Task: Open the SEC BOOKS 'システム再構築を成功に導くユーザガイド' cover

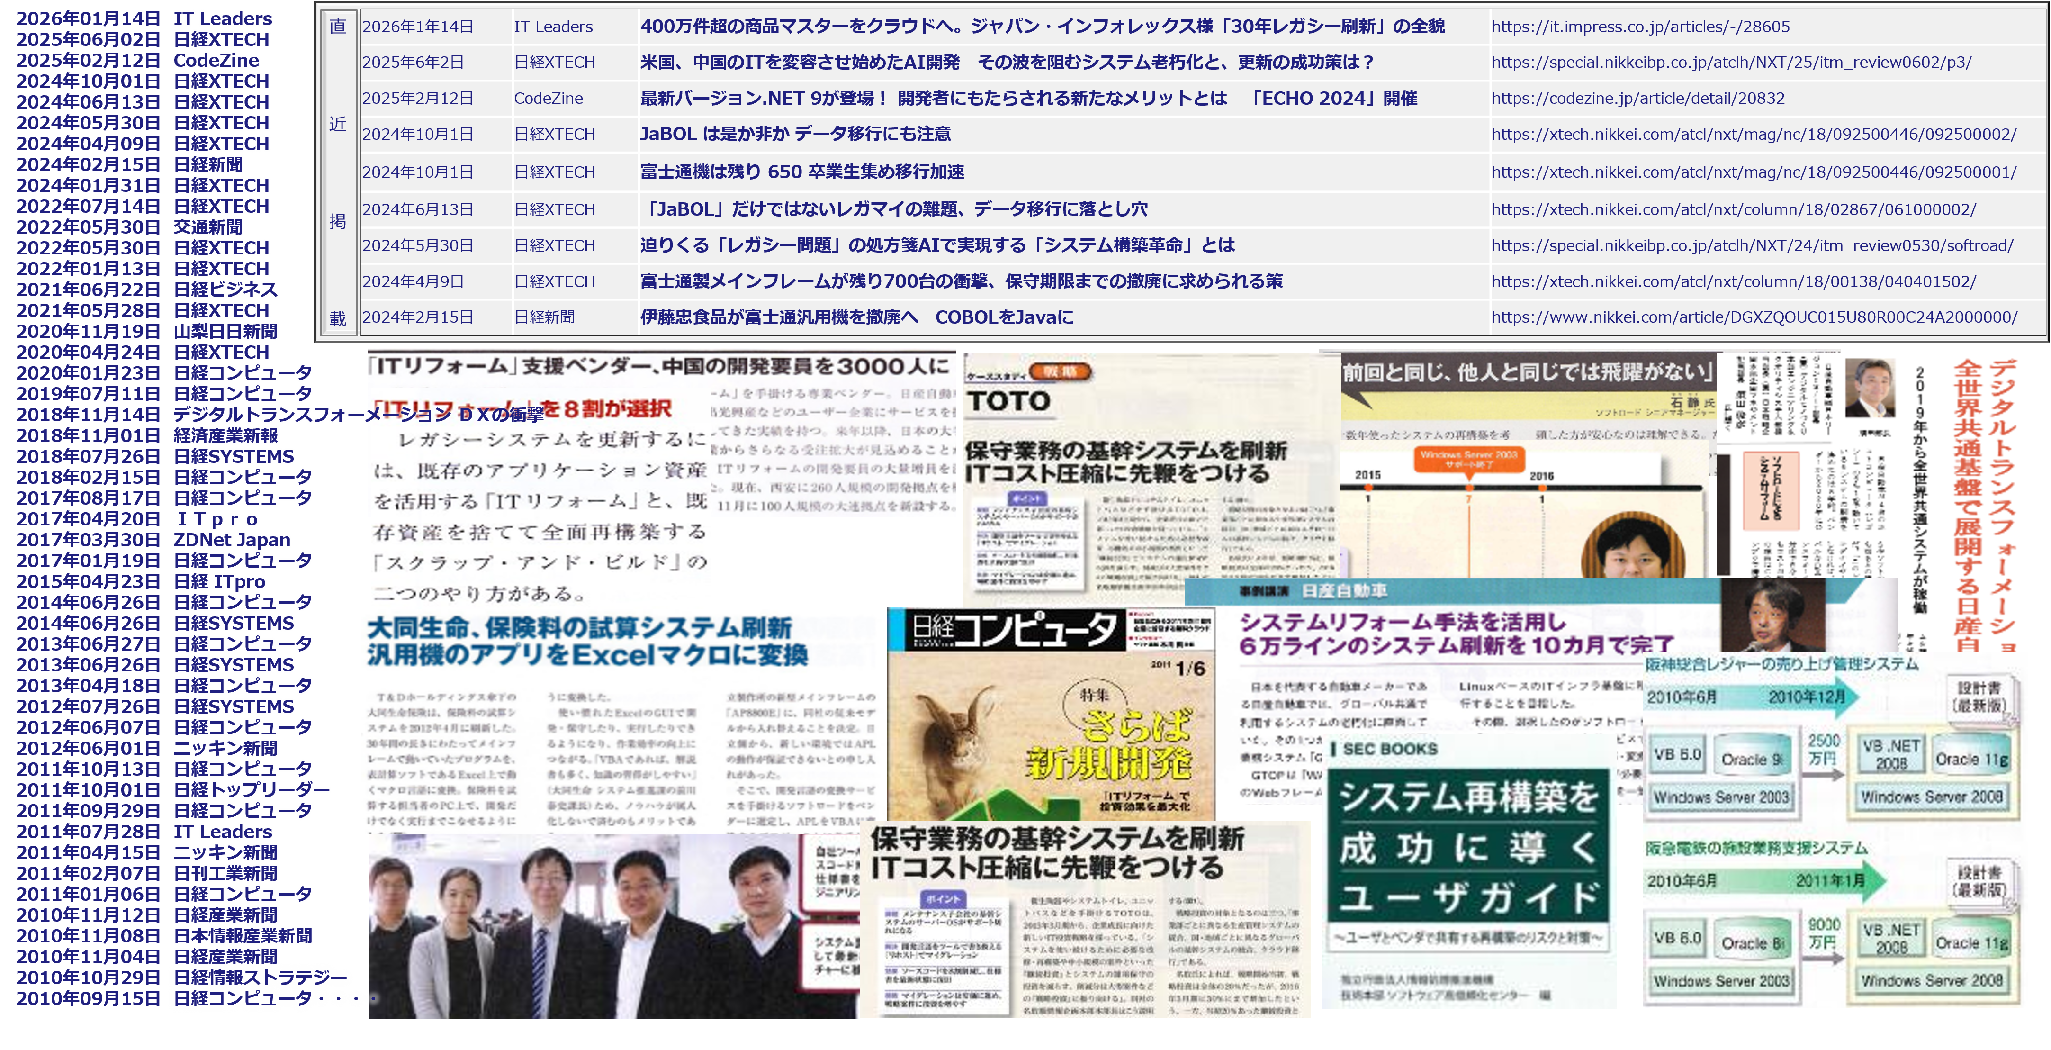Action: click(x=1468, y=871)
